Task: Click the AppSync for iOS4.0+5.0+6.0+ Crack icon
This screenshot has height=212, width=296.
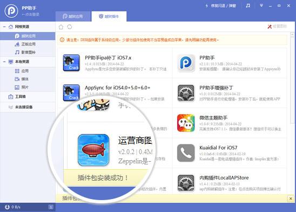Action: click(71, 93)
